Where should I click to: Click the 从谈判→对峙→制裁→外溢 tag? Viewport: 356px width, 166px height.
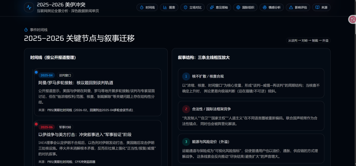[308, 41]
